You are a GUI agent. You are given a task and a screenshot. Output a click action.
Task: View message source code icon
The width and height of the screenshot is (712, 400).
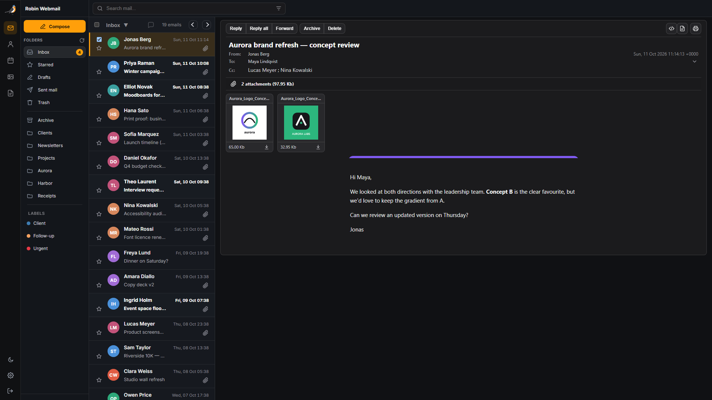pos(672,29)
